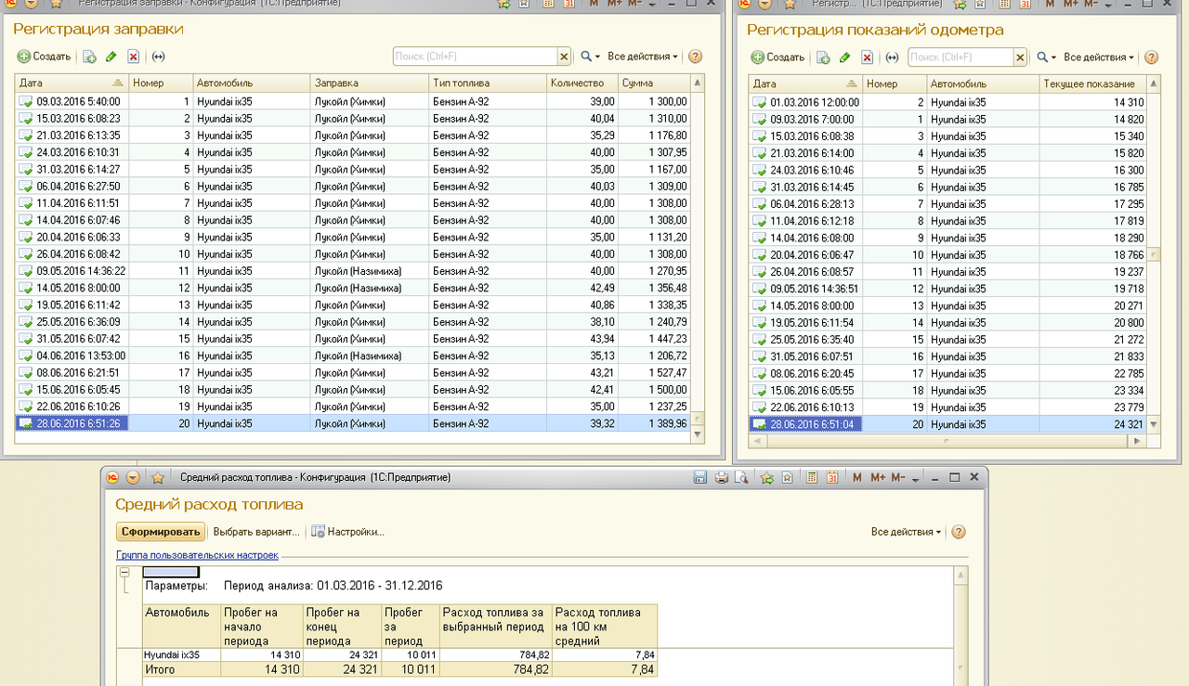Click period interval icon in Регистрация заправки

coord(158,57)
